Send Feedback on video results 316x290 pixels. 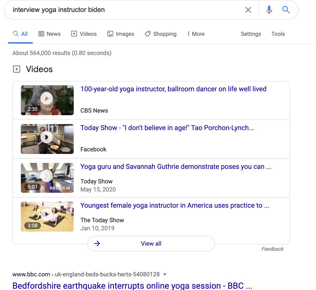(x=272, y=249)
